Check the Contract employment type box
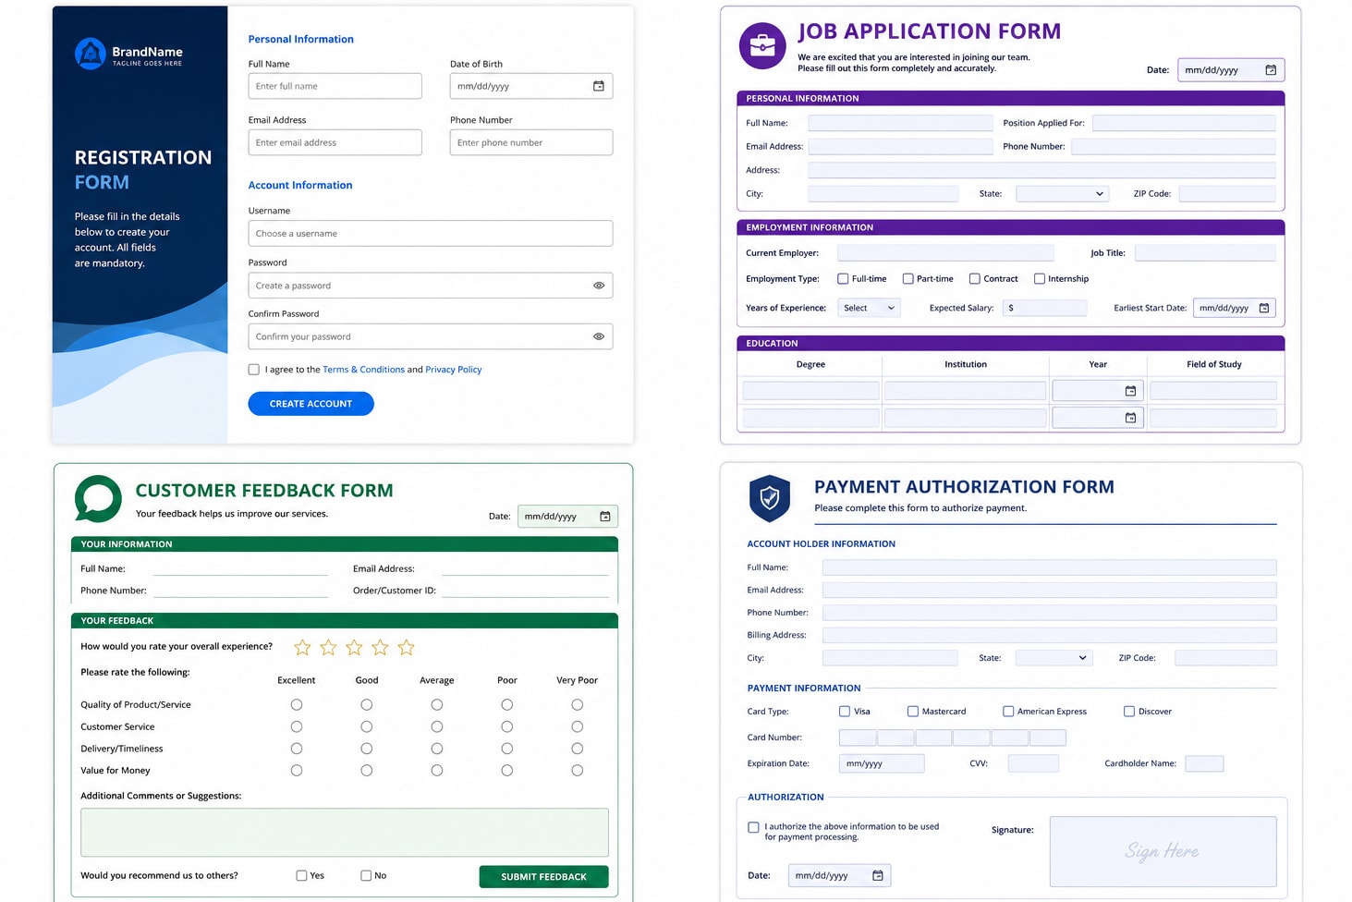The image size is (1352, 902). [x=974, y=279]
